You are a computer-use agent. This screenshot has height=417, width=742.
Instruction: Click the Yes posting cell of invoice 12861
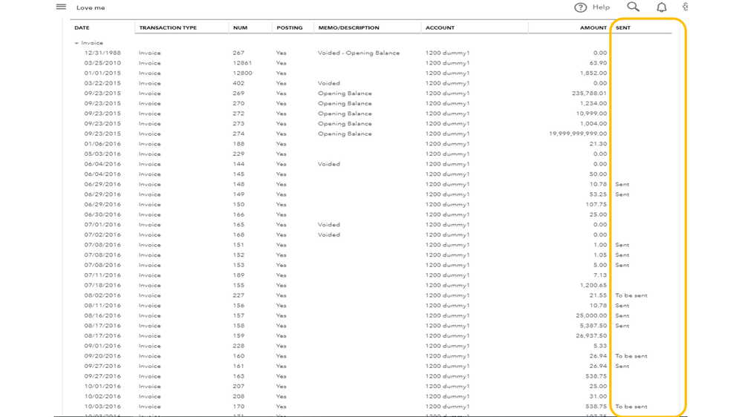pyautogui.click(x=281, y=63)
